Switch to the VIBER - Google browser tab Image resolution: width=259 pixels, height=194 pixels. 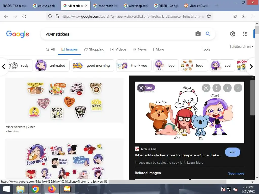(x=166, y=6)
